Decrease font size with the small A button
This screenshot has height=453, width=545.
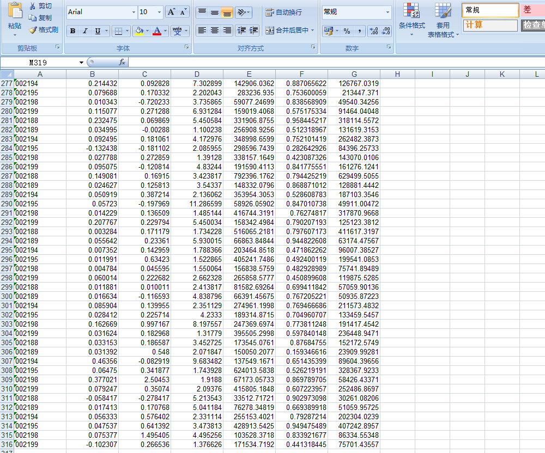(183, 12)
